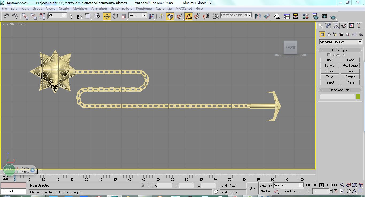365x197 pixels.
Task: Click the Rectangular Selection Region icon
Action: [88, 16]
